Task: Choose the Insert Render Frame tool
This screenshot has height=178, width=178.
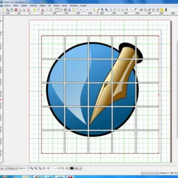Action: pos(69,10)
